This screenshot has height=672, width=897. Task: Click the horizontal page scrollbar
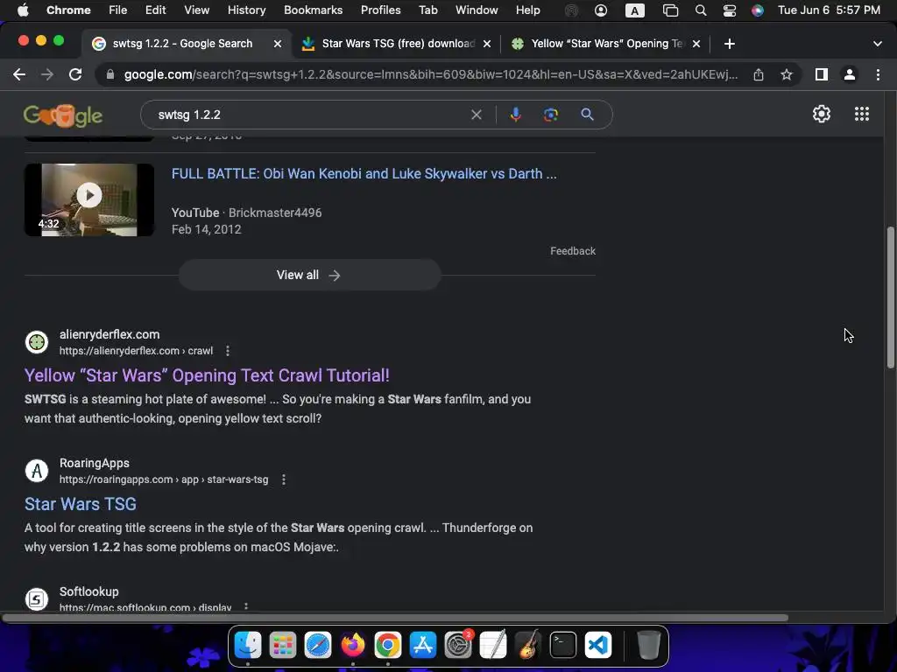point(395,618)
